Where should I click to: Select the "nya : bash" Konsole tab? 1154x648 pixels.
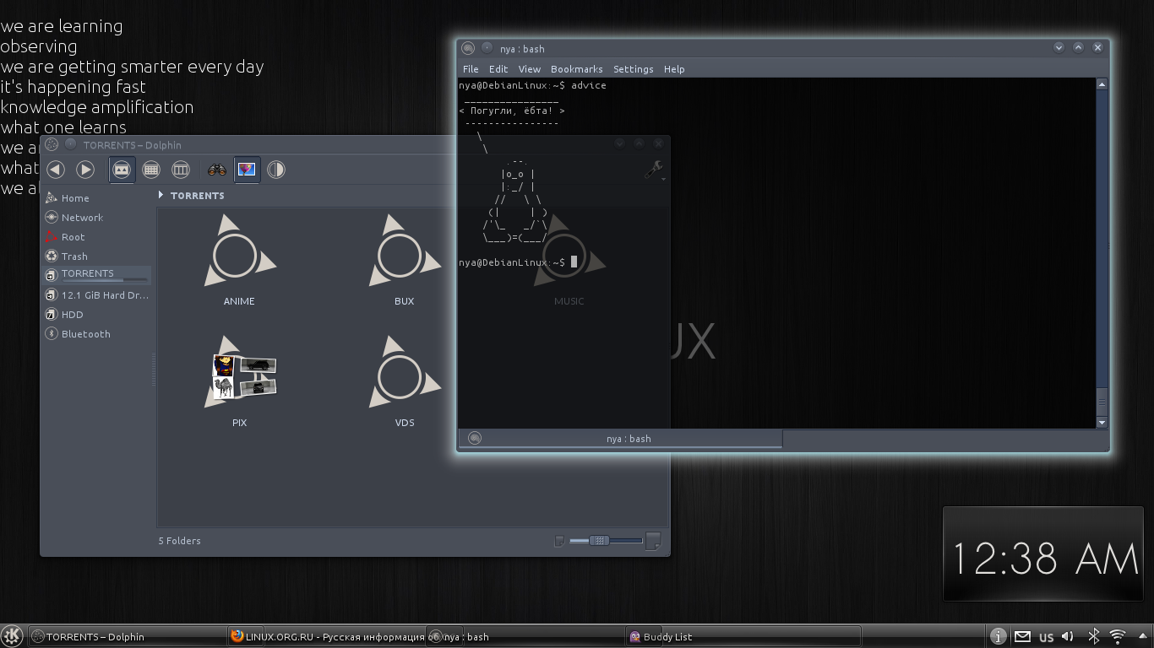tap(621, 439)
